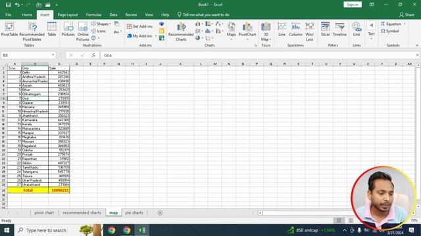Viewport: 421px width, 236px height.
Task: Open the notifications center icon
Action: click(411, 230)
